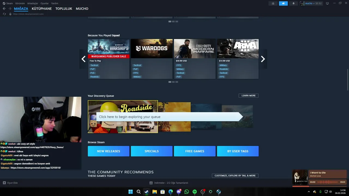Viewport: 349px width, 196px height.
Task: Show hidden system tray icons
Action: tap(309, 192)
